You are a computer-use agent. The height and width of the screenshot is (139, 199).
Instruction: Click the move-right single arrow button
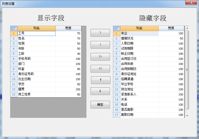tap(100, 33)
